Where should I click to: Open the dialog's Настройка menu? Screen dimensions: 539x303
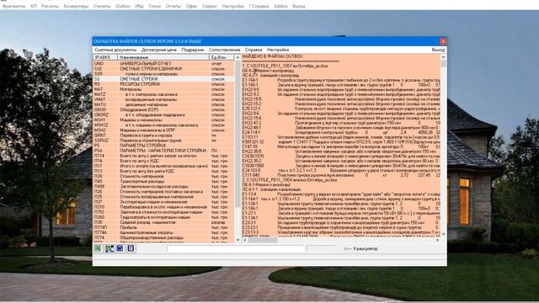point(278,50)
